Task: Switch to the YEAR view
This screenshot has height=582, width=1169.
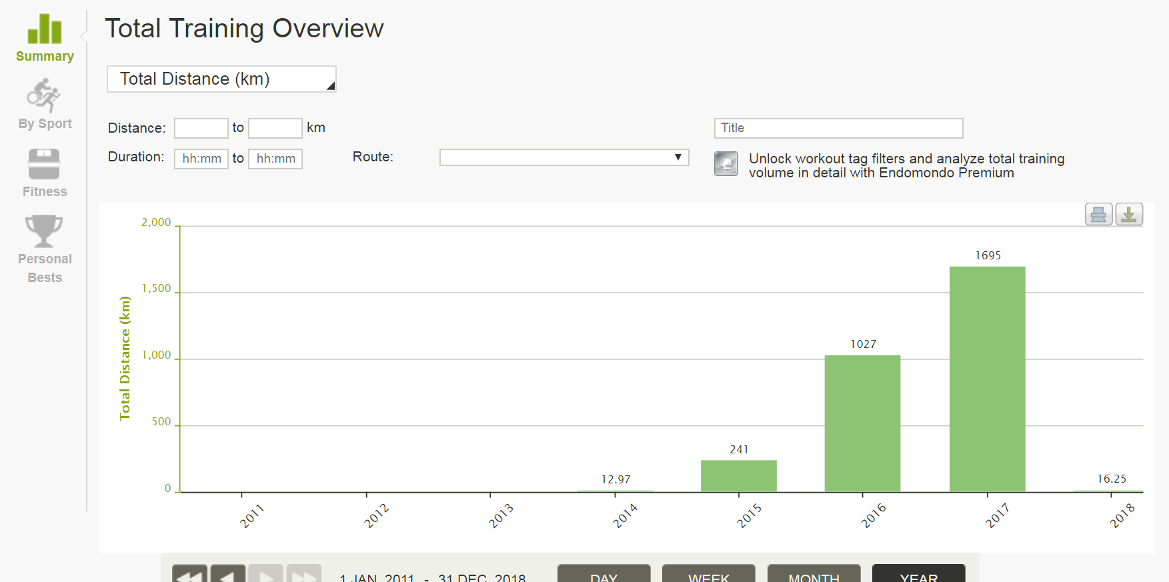Action: [919, 574]
